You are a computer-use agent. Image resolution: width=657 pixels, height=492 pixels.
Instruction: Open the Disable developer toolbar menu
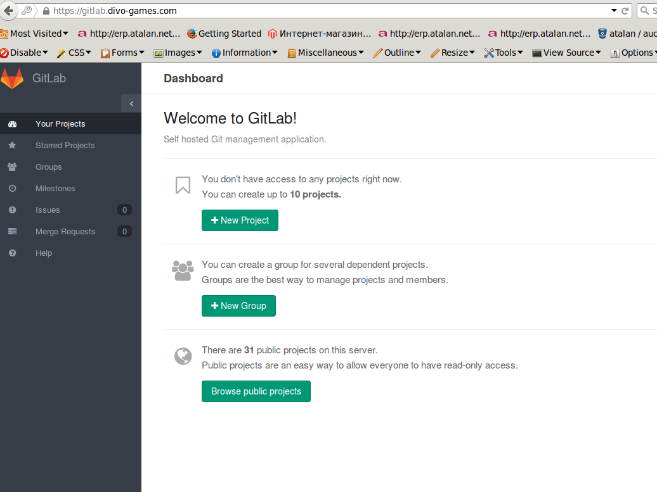pos(24,53)
